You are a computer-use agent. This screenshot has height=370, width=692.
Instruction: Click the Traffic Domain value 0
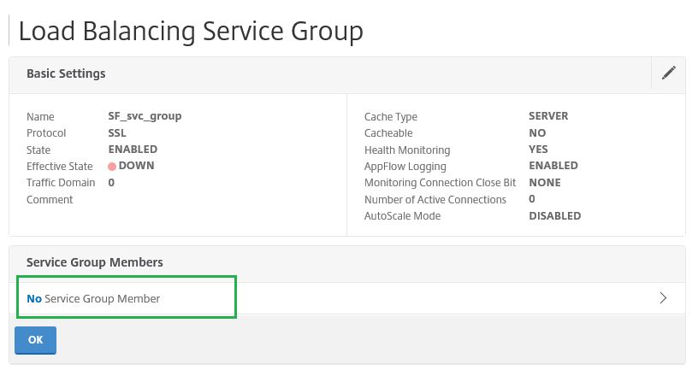click(x=111, y=183)
